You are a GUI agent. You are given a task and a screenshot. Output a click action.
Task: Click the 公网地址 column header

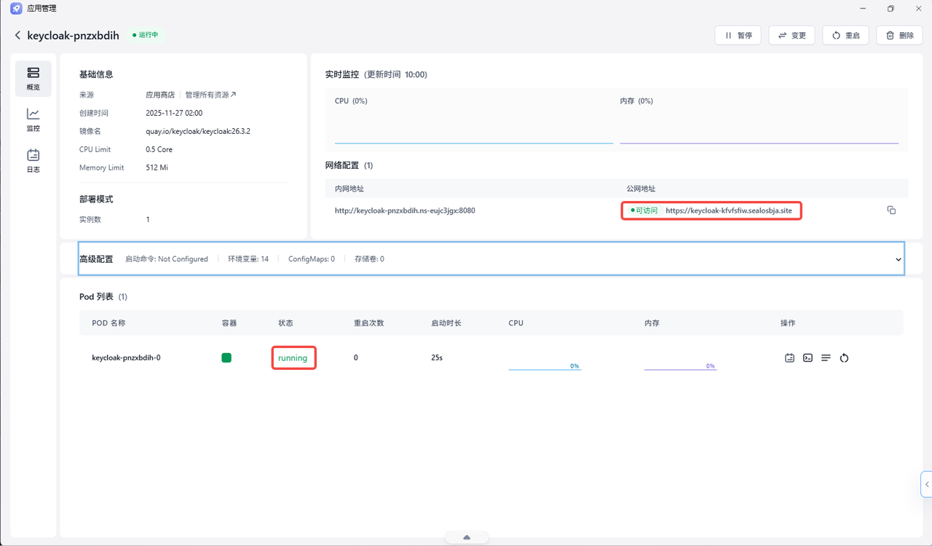click(641, 189)
